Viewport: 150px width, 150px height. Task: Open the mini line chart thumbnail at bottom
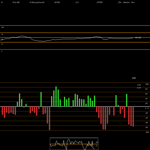click(x=74, y=144)
